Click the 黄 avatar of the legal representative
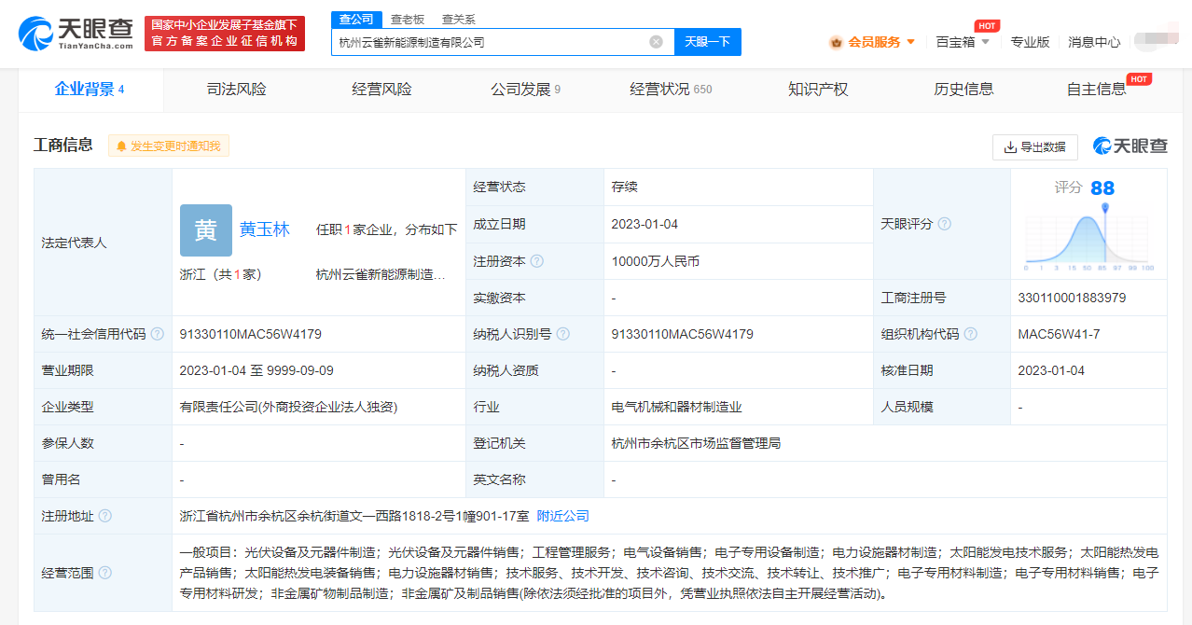 point(204,230)
